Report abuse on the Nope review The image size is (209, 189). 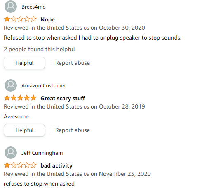coord(73,63)
